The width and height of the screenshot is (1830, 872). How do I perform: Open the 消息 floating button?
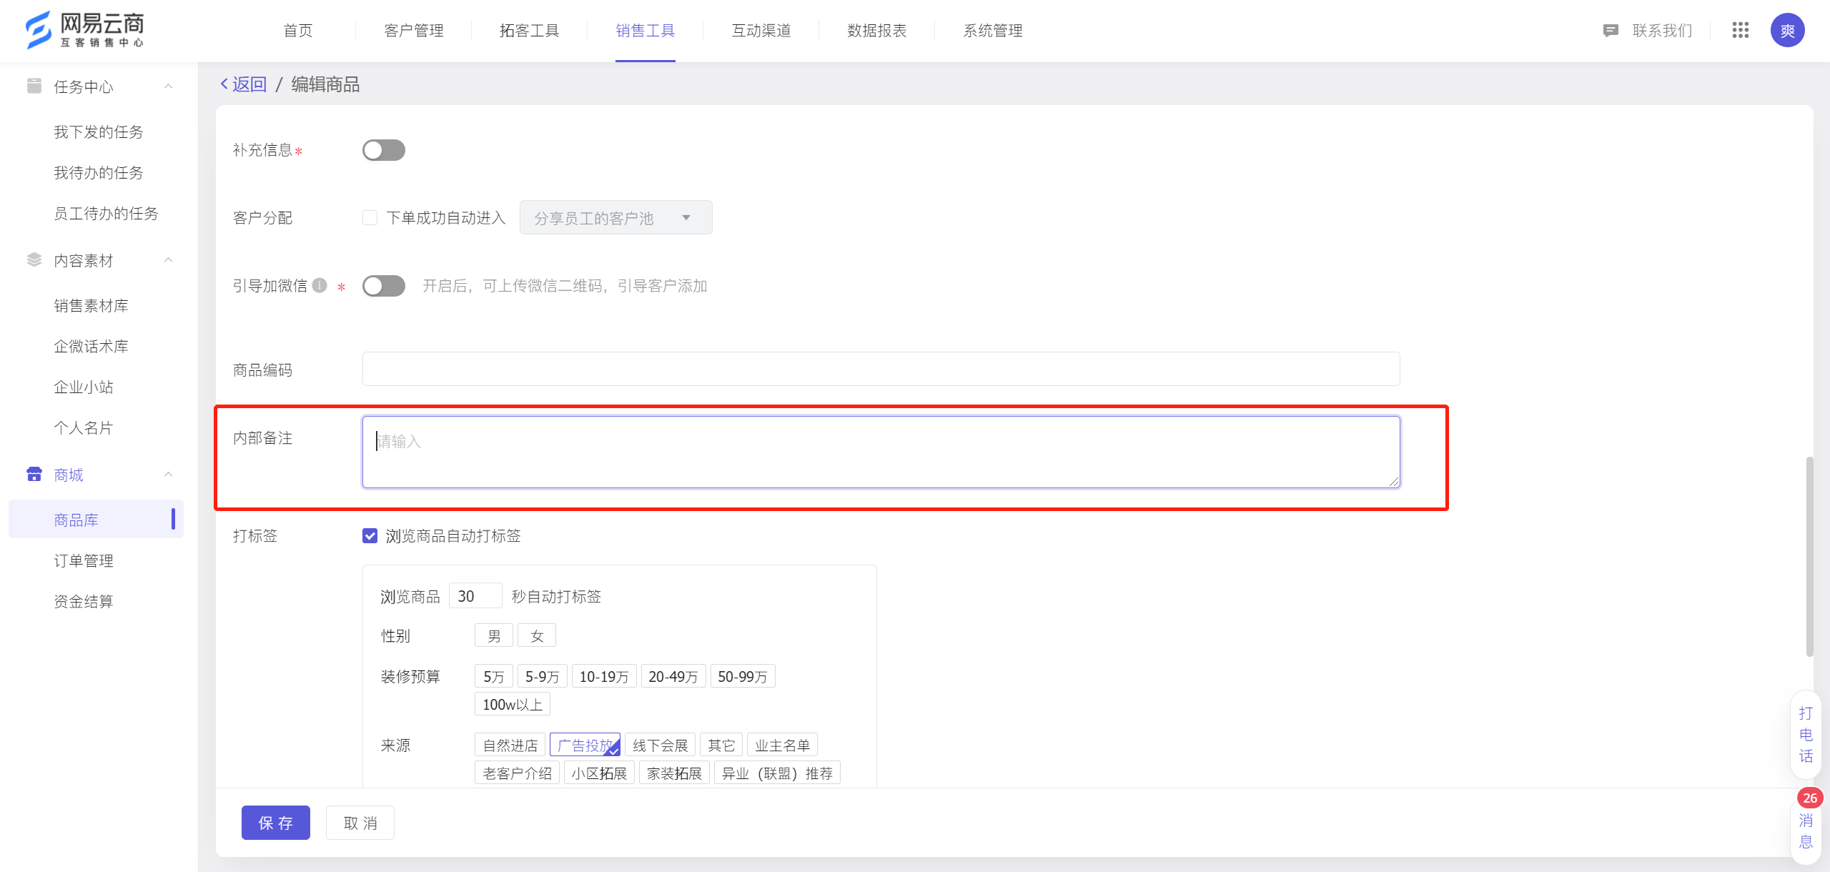pos(1806,831)
